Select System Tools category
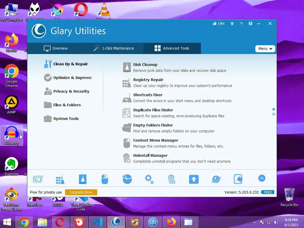304x228 pixels. pos(61,119)
